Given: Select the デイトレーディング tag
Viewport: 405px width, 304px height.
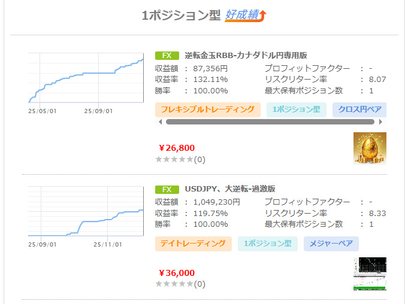Looking at the screenshot, I should (193, 244).
